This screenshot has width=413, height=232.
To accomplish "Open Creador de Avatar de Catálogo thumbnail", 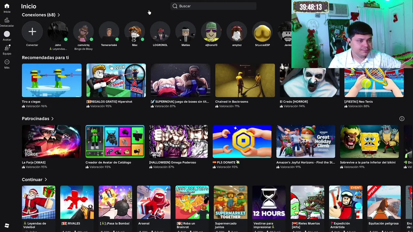I will 115,141.
